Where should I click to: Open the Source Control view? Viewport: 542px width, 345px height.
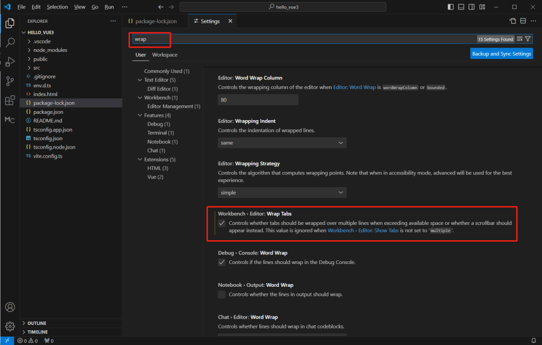(10, 81)
